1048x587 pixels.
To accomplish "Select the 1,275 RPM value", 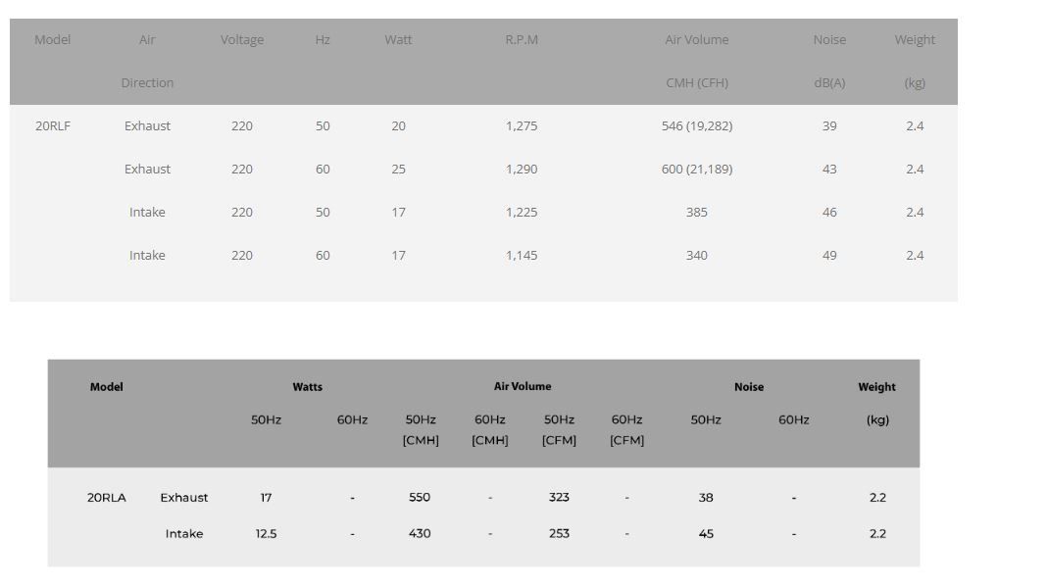I will tap(522, 125).
